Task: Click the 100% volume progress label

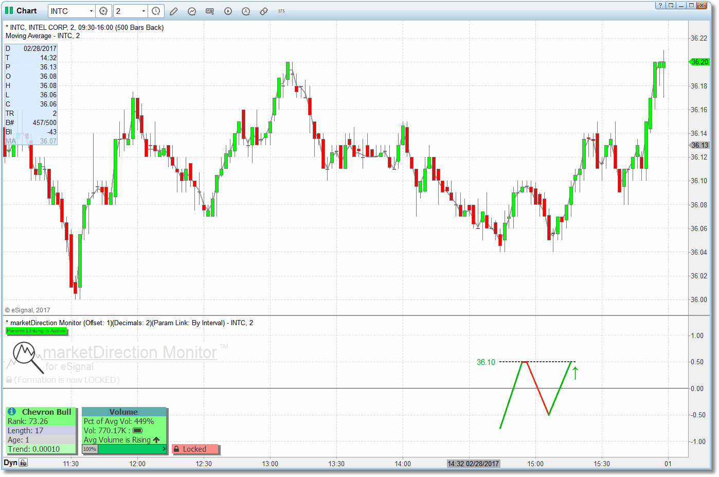Action: (90, 449)
